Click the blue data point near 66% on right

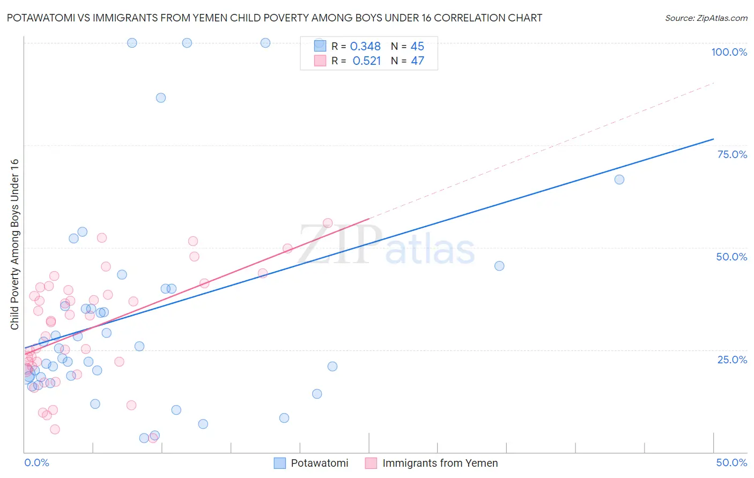(x=619, y=180)
